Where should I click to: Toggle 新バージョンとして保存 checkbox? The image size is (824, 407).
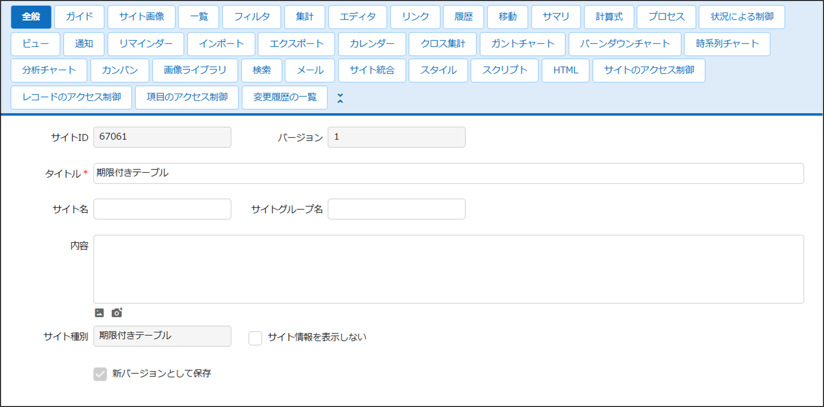100,374
